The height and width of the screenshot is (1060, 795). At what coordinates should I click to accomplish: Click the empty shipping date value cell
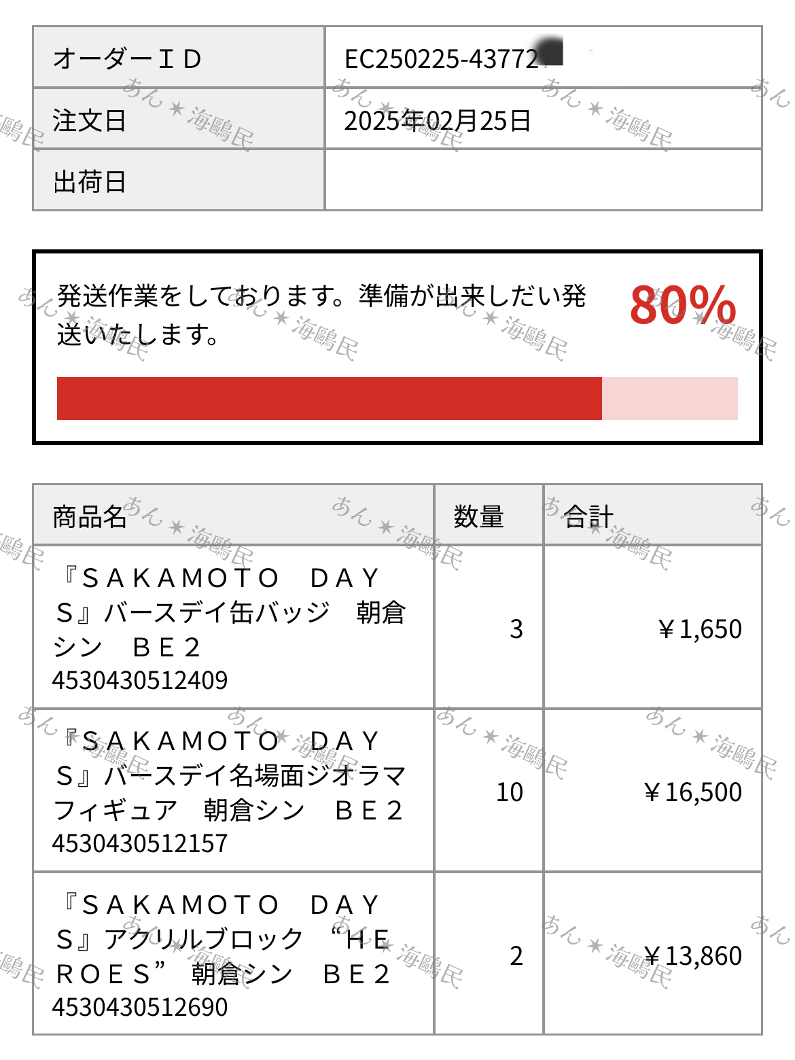544,180
